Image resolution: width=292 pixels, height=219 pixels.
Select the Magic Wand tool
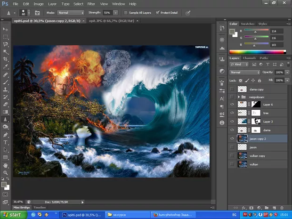(6, 51)
